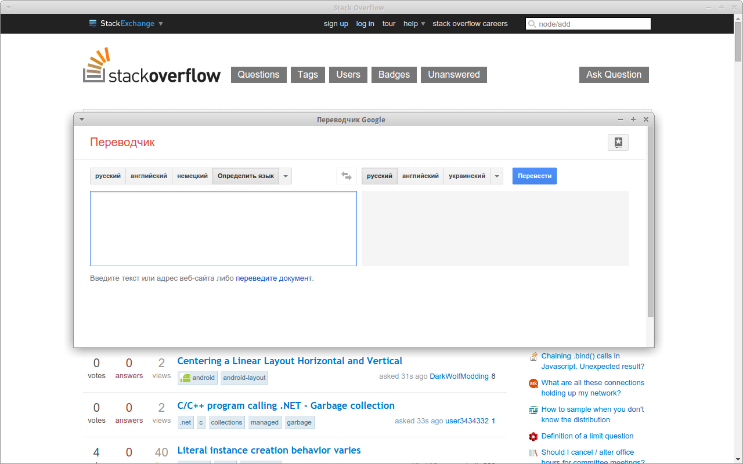
Task: Click the Переводчик heading
Action: tap(122, 143)
